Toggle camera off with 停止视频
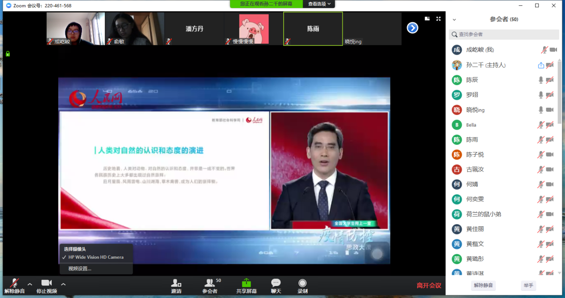 [46, 285]
